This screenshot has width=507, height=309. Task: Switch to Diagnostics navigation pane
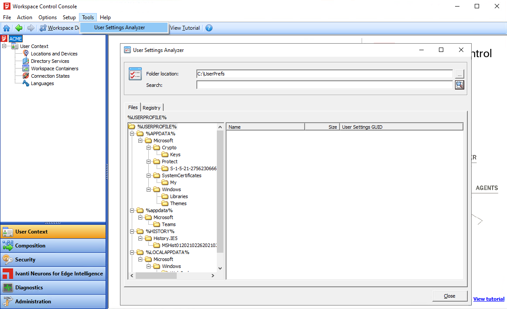[53, 287]
